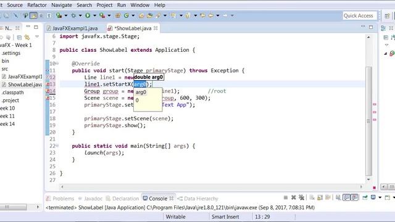The height and width of the screenshot is (222, 395).
Task: Open the Refactor menu
Action: (x=37, y=5)
